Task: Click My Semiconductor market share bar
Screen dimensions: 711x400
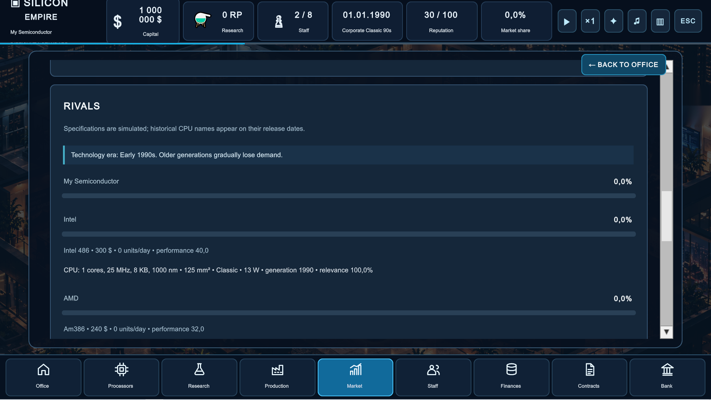Action: 348,196
